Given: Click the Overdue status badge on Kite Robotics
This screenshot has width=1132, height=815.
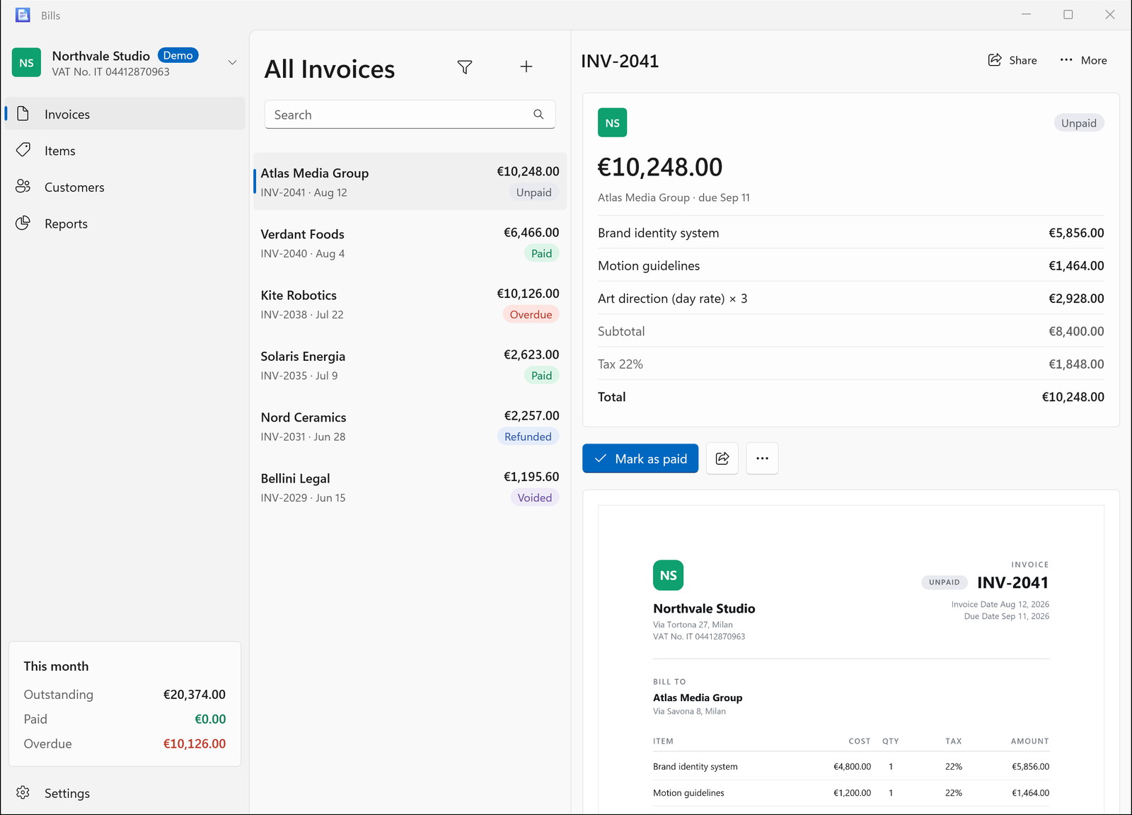Looking at the screenshot, I should click(x=531, y=314).
